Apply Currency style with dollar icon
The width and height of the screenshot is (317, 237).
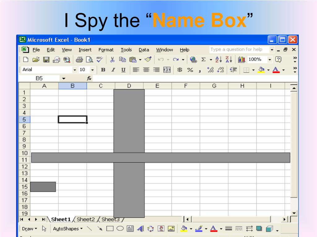[x=180, y=70]
